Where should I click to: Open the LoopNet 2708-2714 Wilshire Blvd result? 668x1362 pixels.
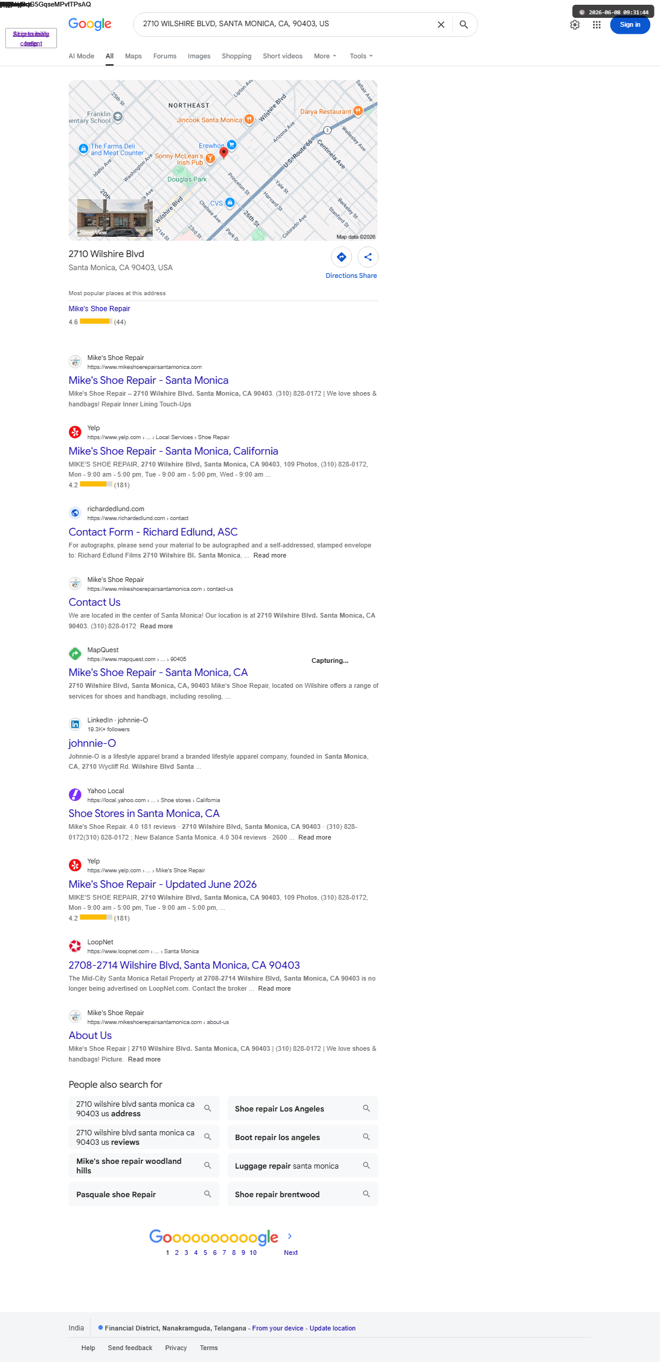(x=184, y=965)
